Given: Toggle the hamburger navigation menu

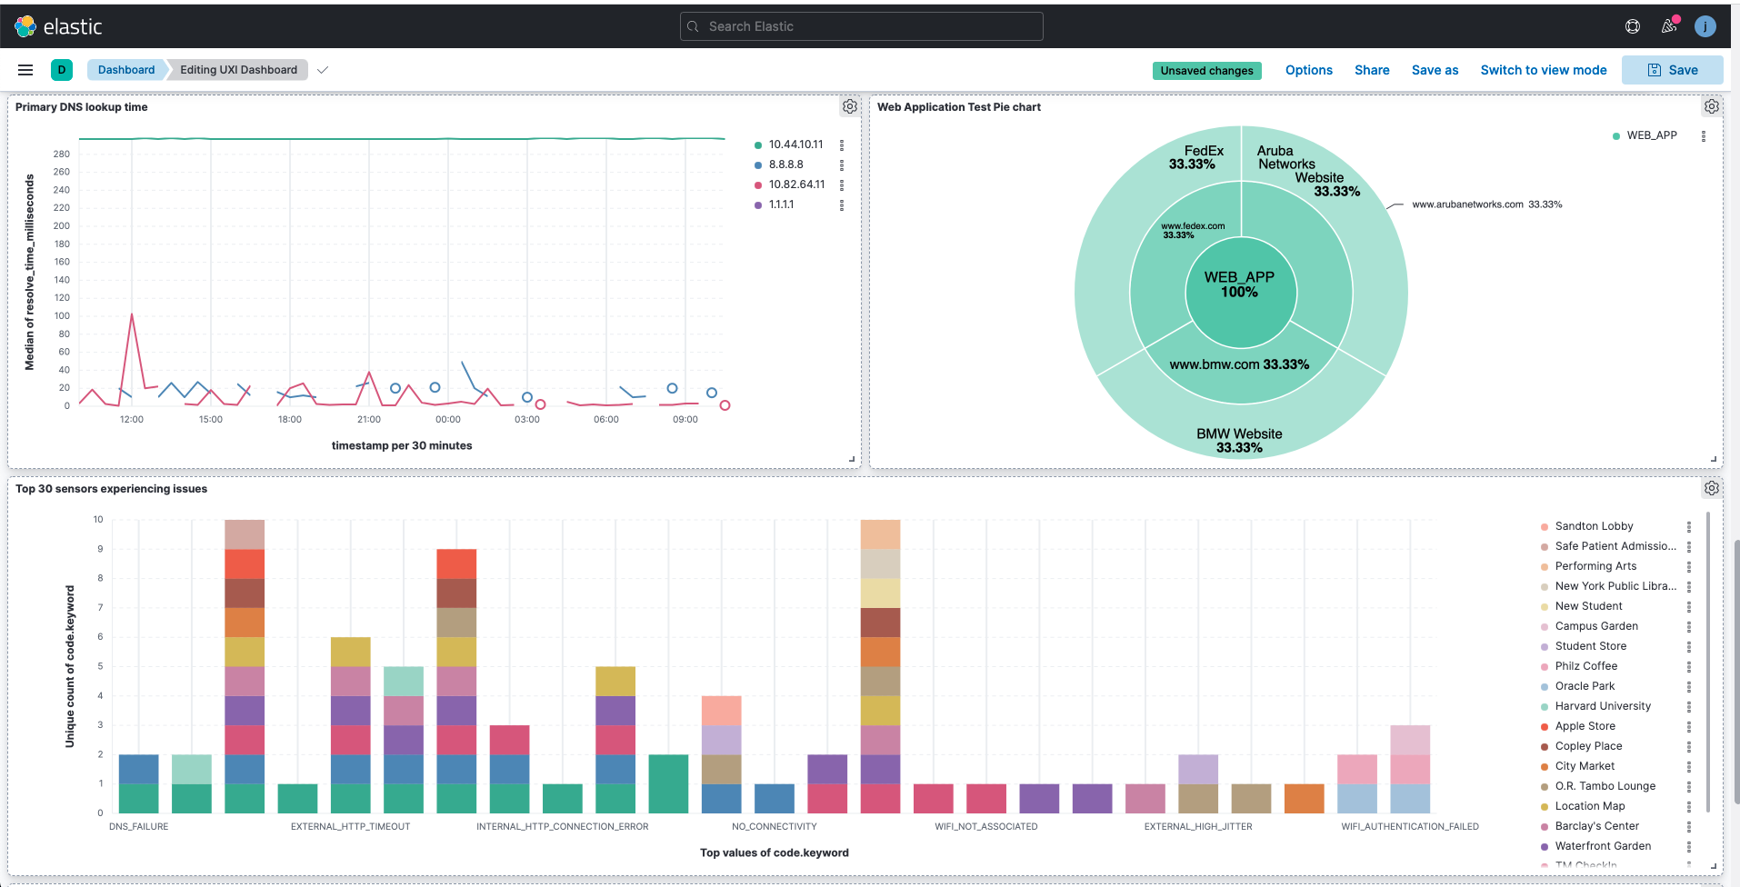Looking at the screenshot, I should (x=25, y=70).
